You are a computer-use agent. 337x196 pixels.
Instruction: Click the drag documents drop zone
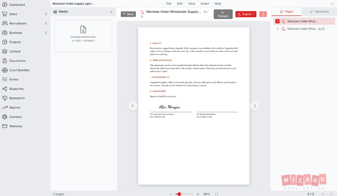83,36
